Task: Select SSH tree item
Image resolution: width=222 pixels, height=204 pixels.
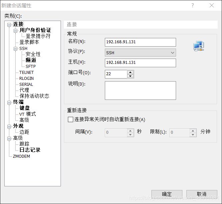Action: (23, 48)
